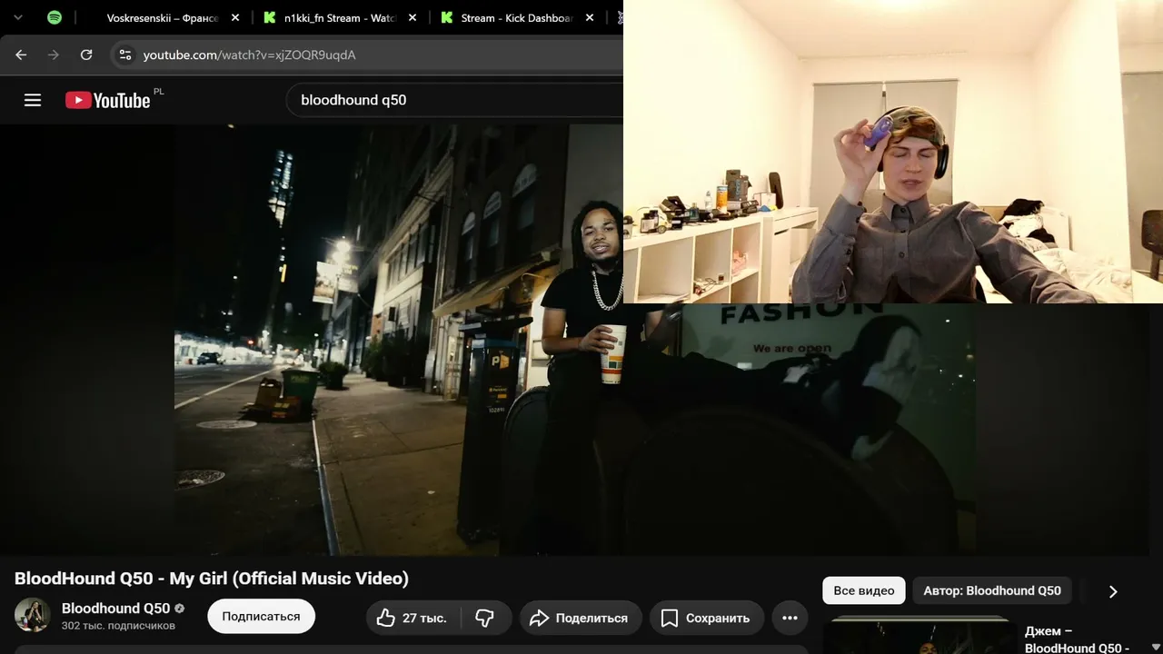Open the YouTube guide hamburger menu
Image resolution: width=1163 pixels, height=654 pixels.
click(33, 100)
